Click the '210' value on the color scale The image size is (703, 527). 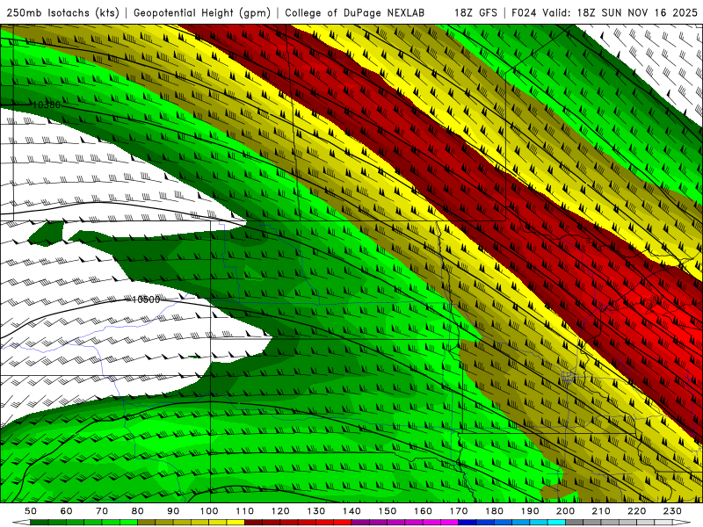pyautogui.click(x=601, y=511)
